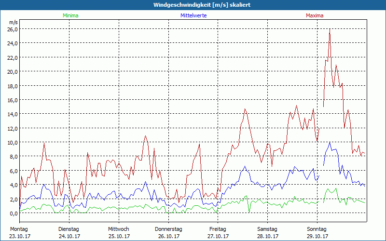Click the 2,0 y-axis value
The image size is (386, 241).
(x=14, y=199)
